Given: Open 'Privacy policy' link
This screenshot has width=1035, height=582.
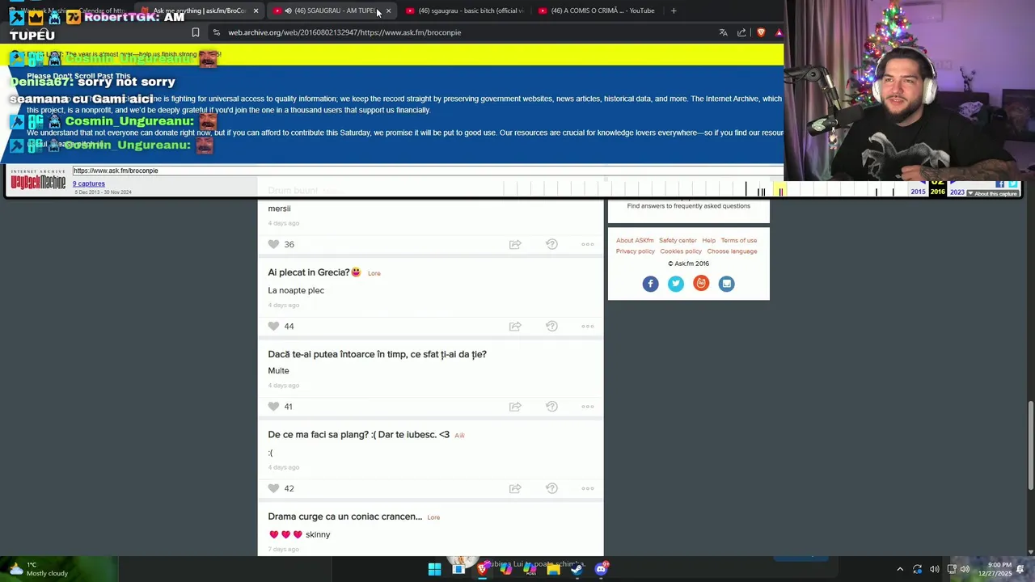Looking at the screenshot, I should coord(636,251).
